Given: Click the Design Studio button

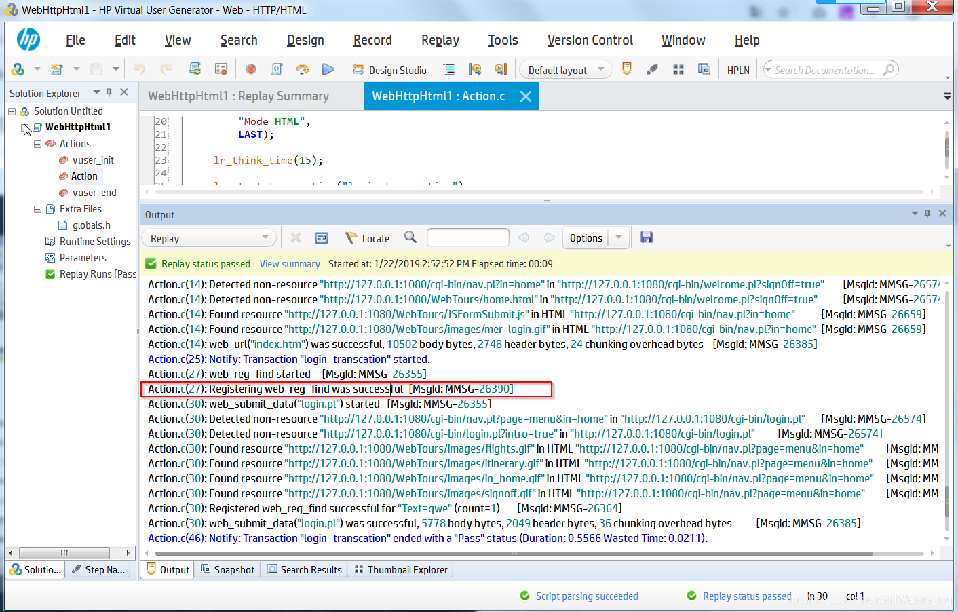Looking at the screenshot, I should click(x=389, y=70).
